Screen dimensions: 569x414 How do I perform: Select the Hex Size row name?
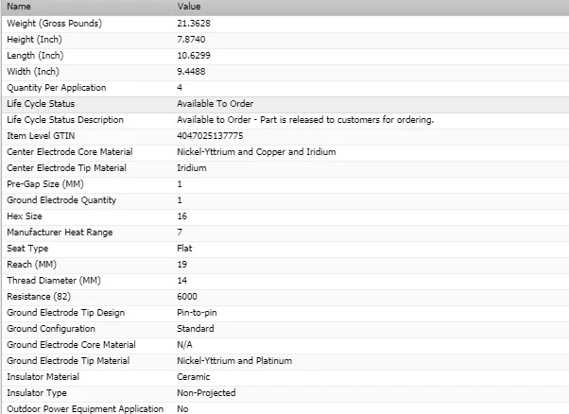[x=25, y=216]
